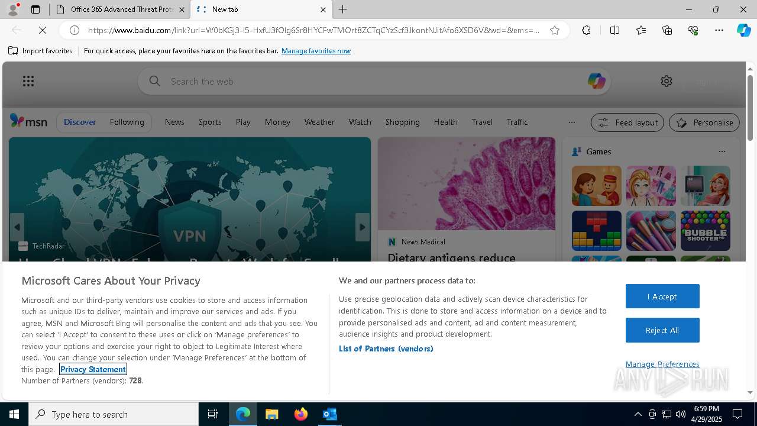Select the Following feed tab
The image size is (757, 426).
[127, 122]
